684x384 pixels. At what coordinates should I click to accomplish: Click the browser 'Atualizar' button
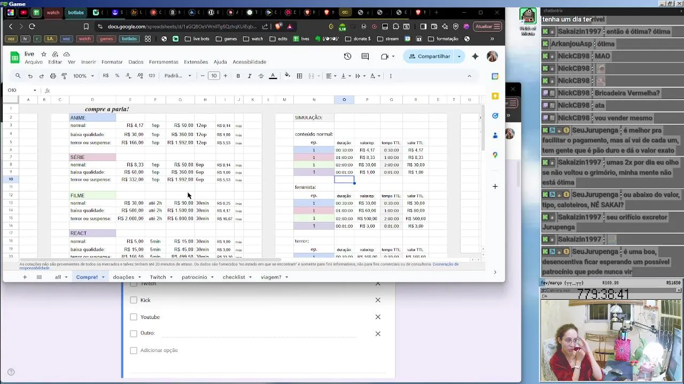click(x=487, y=26)
